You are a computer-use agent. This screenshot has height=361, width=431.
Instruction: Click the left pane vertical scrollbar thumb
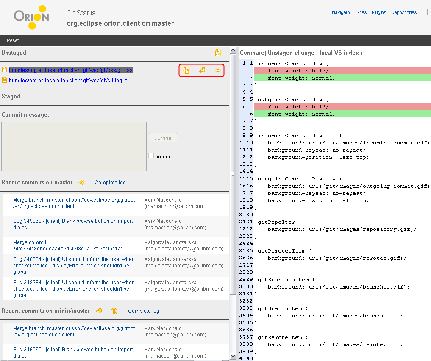pos(233,174)
